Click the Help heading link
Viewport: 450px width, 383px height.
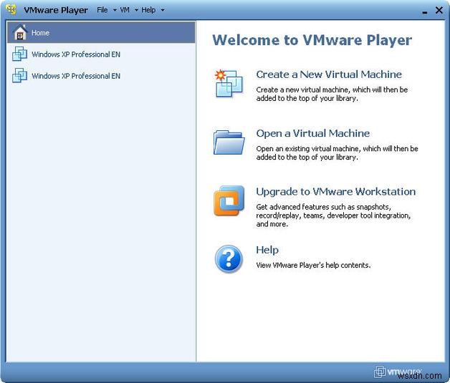(x=267, y=250)
